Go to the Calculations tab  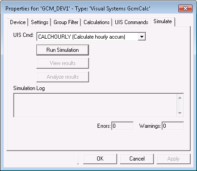(x=96, y=22)
